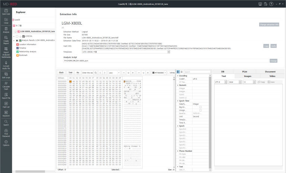The height and width of the screenshot is (173, 286).
Task: Open the hex color code dropdown
Action: (x=165, y=73)
